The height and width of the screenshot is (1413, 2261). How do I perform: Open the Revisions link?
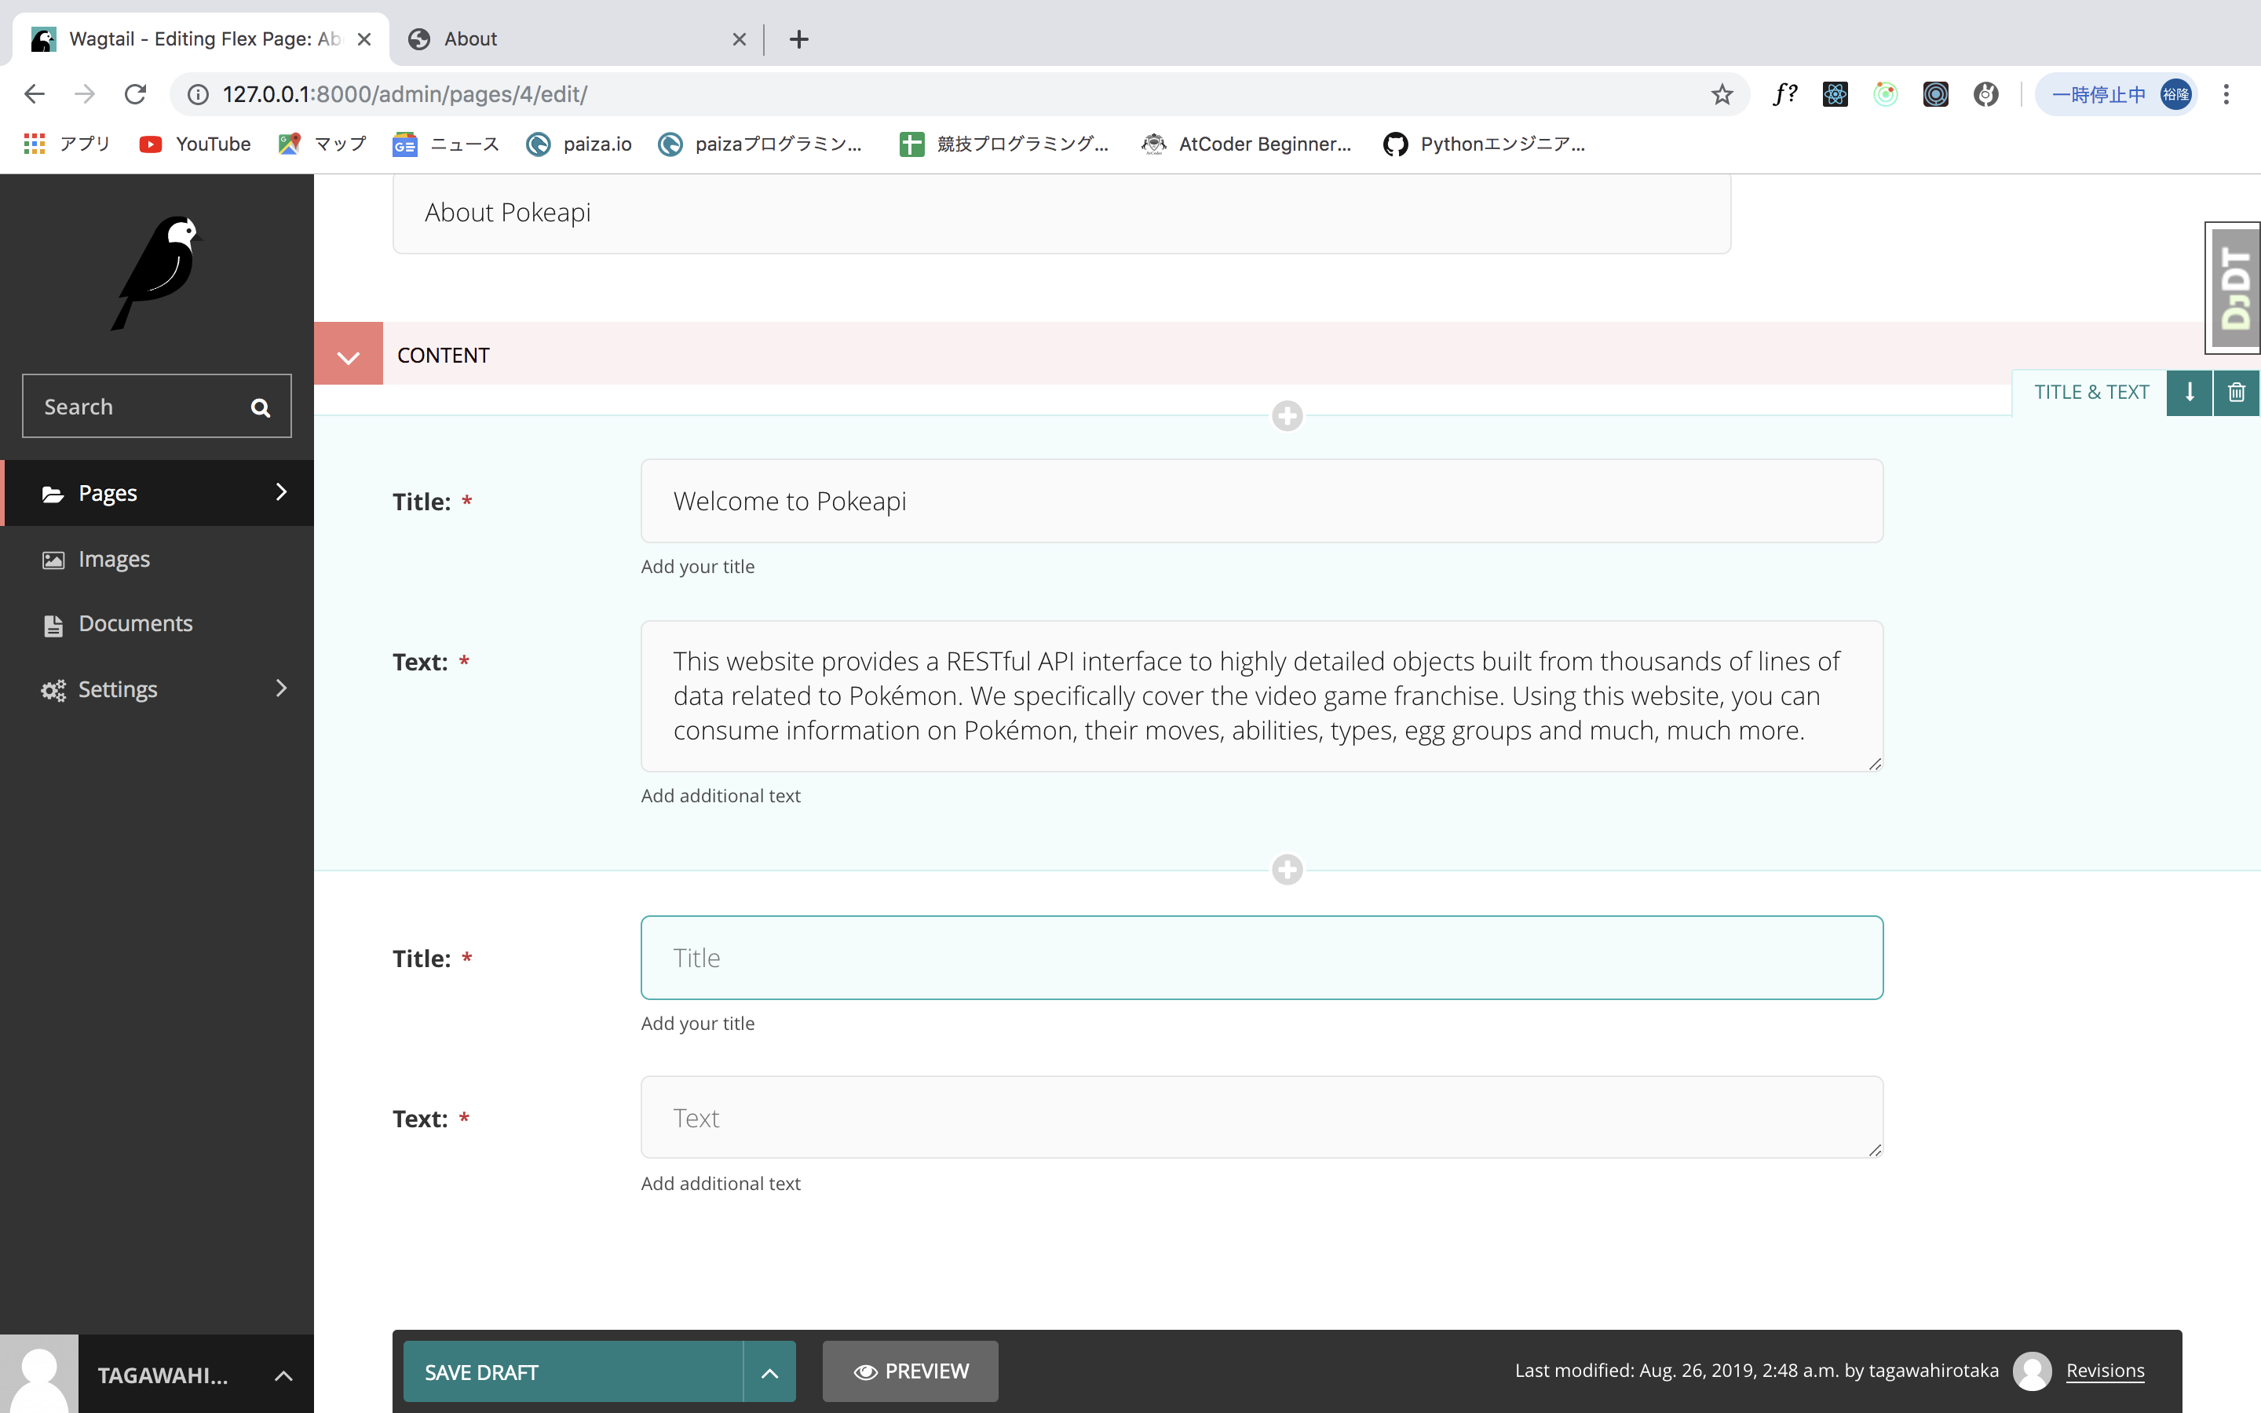pos(2104,1371)
